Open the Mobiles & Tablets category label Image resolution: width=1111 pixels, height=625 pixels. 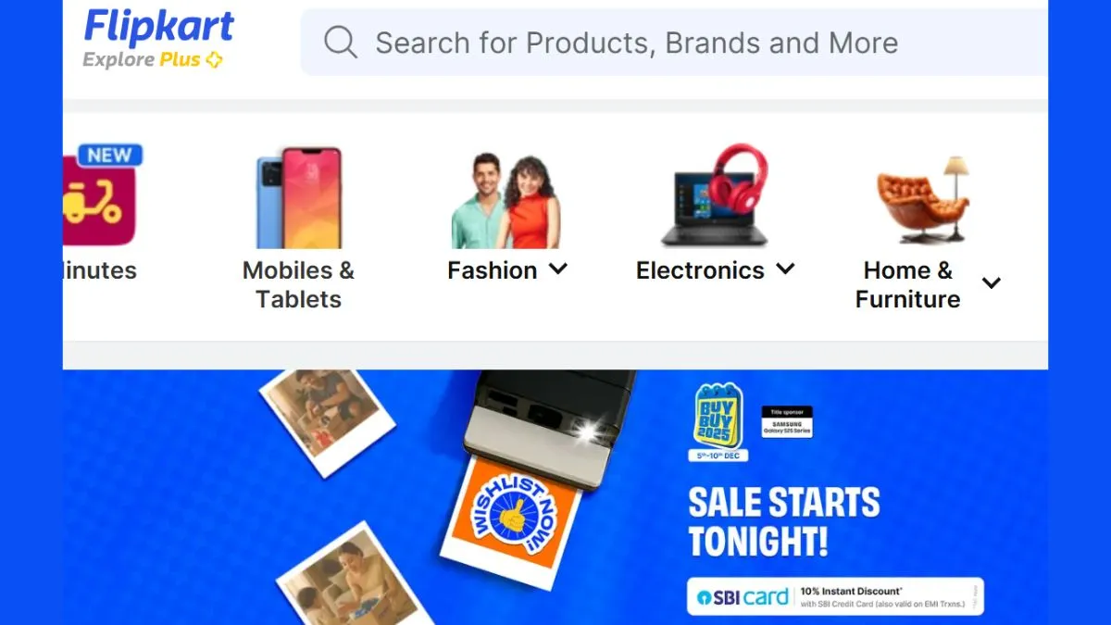(298, 284)
